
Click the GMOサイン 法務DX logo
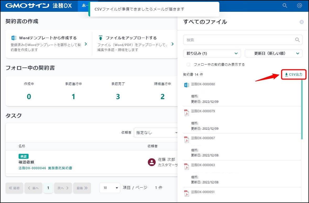coord(39,5)
